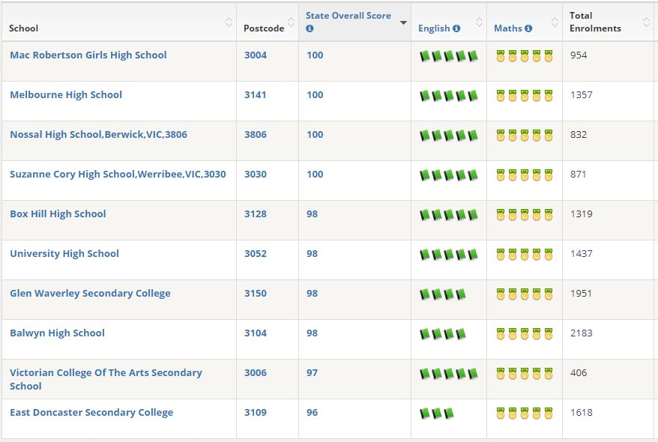This screenshot has width=658, height=442.
Task: Click enrolment value 2183
Action: click(x=582, y=333)
